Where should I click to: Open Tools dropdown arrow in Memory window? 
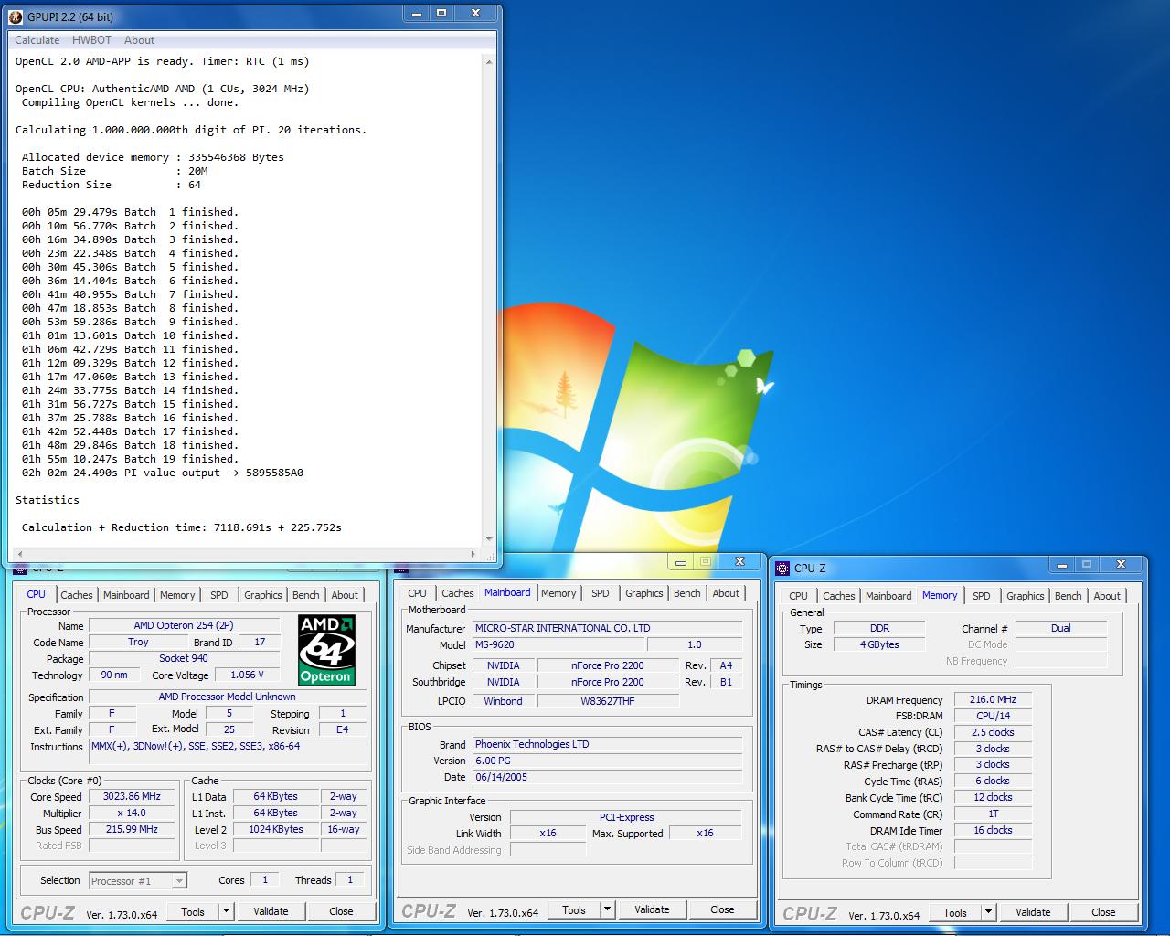[988, 912]
